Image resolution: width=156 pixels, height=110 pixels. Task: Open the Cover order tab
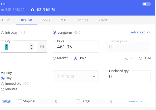[x=103, y=20]
